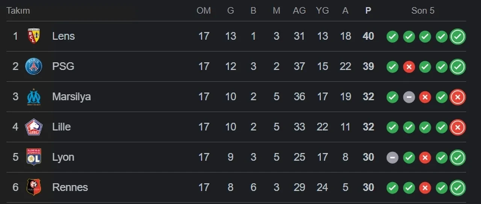
Task: Click Lyon's gray draw result icon
Action: click(392, 157)
